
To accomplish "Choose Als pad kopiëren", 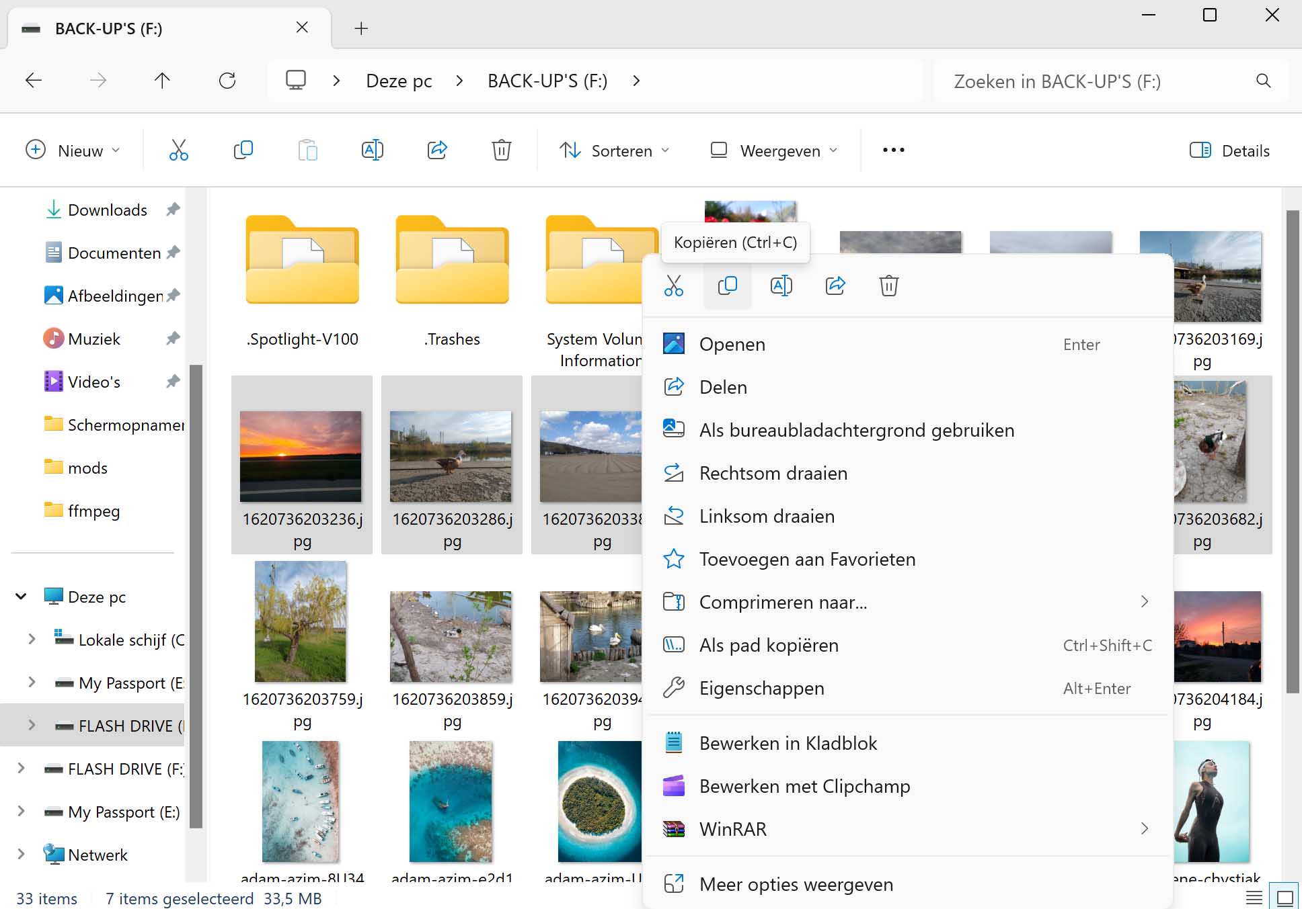I will coord(908,645).
